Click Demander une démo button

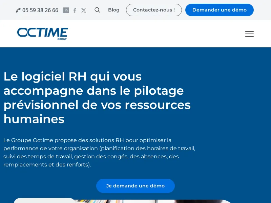(220, 10)
